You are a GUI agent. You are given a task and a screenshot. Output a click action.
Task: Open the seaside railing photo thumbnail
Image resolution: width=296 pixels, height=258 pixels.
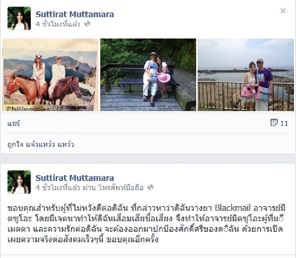click(x=246, y=75)
